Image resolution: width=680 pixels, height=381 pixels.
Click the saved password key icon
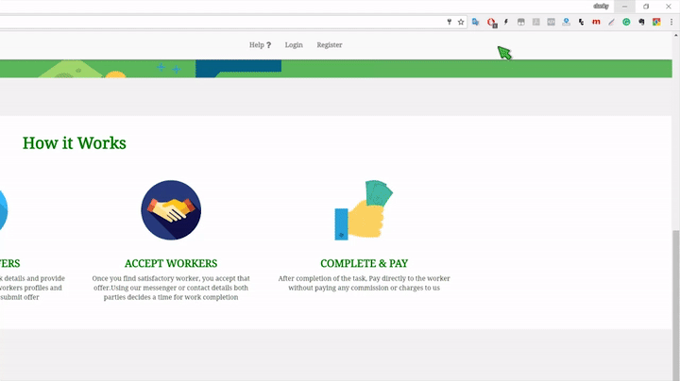[449, 22]
